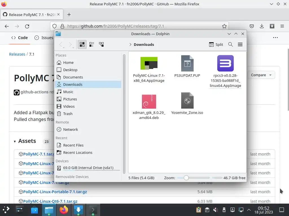Click Releases breadcrumb link on GitHub
The image size is (289, 216).
(x=17, y=54)
